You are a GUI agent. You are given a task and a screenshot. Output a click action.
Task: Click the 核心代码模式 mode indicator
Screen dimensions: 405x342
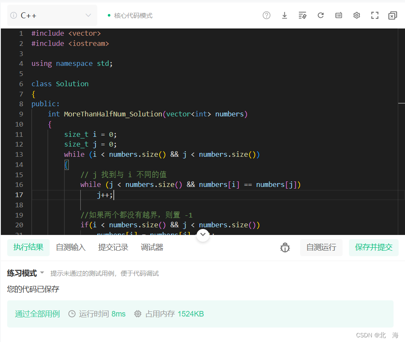click(130, 16)
